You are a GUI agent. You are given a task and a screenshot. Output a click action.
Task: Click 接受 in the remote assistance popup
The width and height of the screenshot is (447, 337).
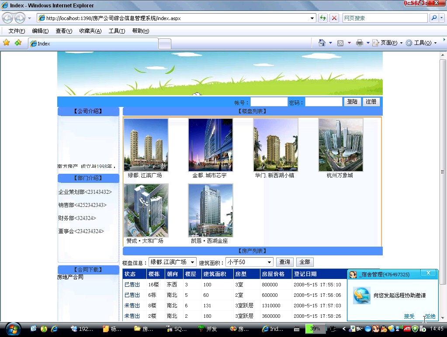(x=409, y=316)
